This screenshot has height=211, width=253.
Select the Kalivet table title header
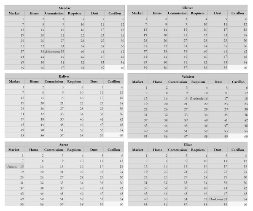tap(64, 76)
